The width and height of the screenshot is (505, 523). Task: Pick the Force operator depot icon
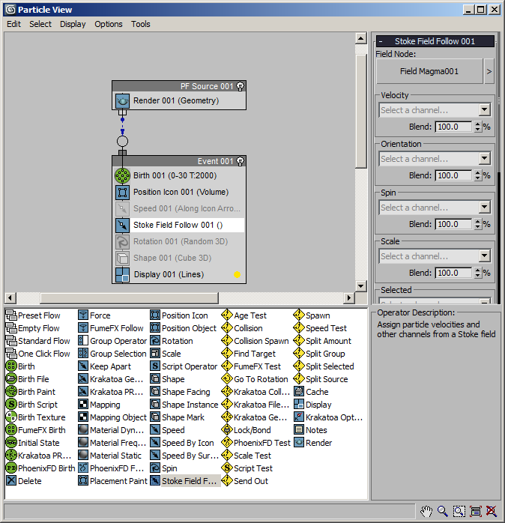[x=83, y=315]
